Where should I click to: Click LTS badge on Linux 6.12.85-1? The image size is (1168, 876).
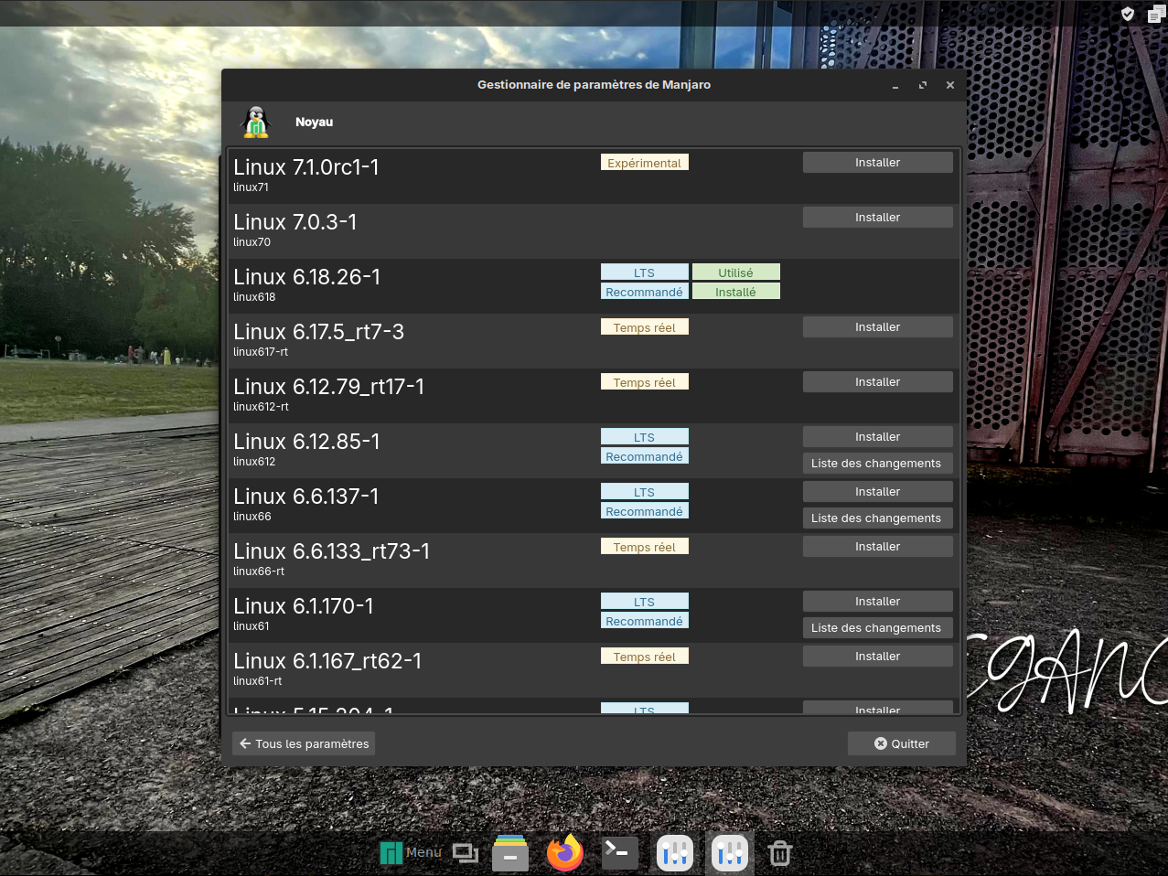click(645, 437)
